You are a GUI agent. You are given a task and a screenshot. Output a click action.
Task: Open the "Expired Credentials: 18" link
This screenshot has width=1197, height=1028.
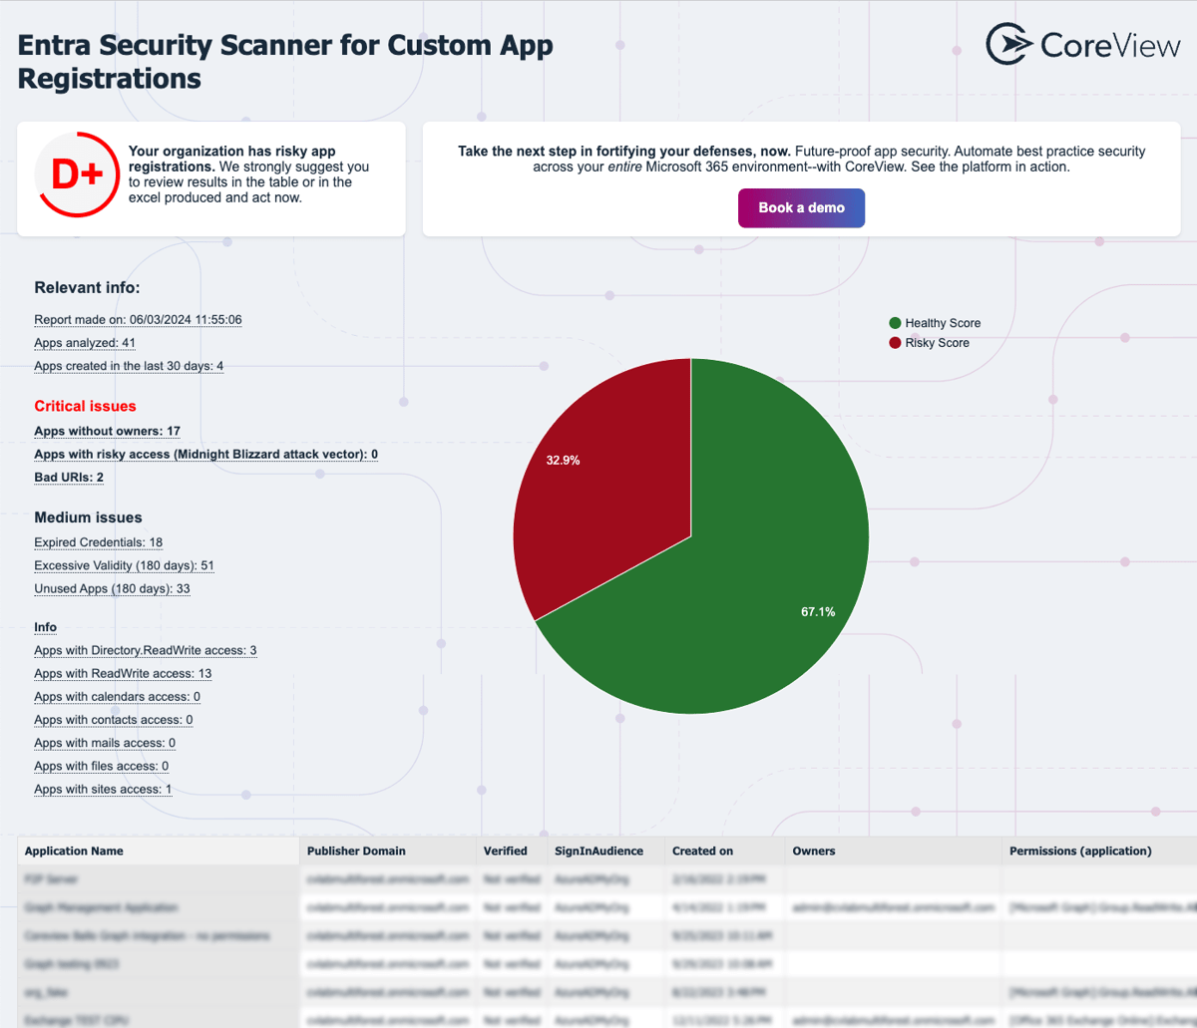(98, 541)
